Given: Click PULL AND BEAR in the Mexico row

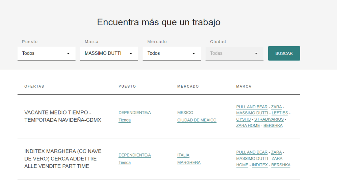Looking at the screenshot, I should [x=252, y=107].
